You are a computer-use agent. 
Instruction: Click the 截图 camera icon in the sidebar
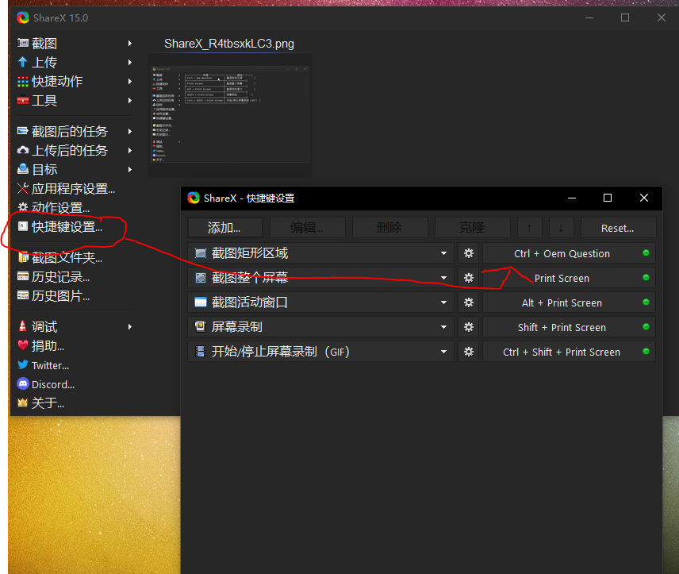pyautogui.click(x=22, y=43)
